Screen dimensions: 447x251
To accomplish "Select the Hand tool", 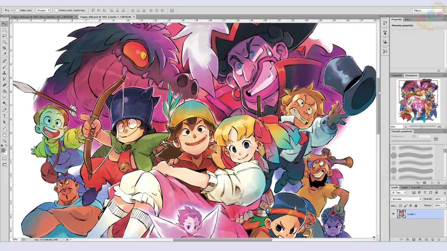I will pyautogui.click(x=4, y=135).
